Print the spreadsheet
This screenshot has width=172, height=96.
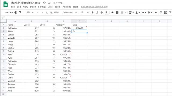point(16,13)
